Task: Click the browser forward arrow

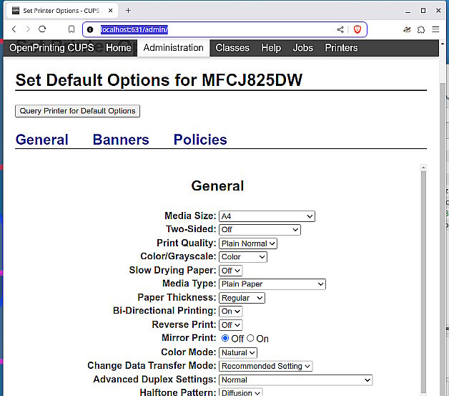Action: coord(28,29)
